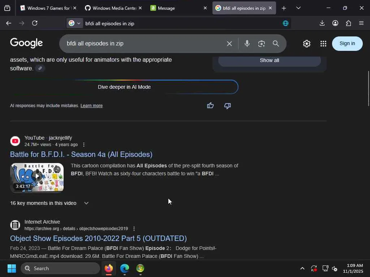370x277 pixels.
Task: Open the Windows 7 orb taskbar icon
Action: [x=140, y=268]
